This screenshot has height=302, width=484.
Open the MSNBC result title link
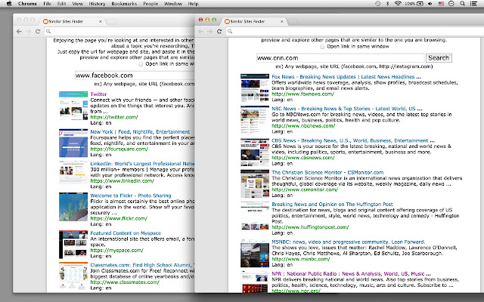click(348, 242)
